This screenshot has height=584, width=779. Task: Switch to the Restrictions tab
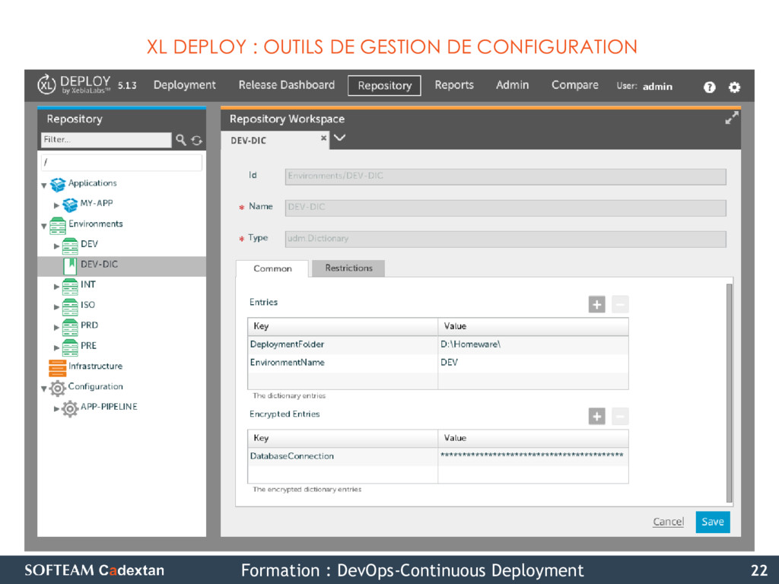point(348,268)
